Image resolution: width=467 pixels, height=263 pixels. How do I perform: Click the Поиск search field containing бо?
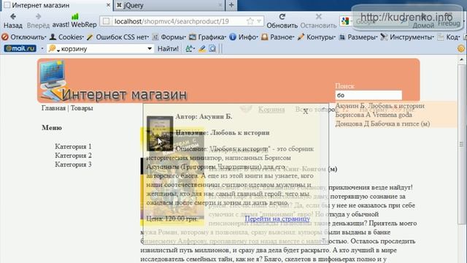(x=368, y=95)
